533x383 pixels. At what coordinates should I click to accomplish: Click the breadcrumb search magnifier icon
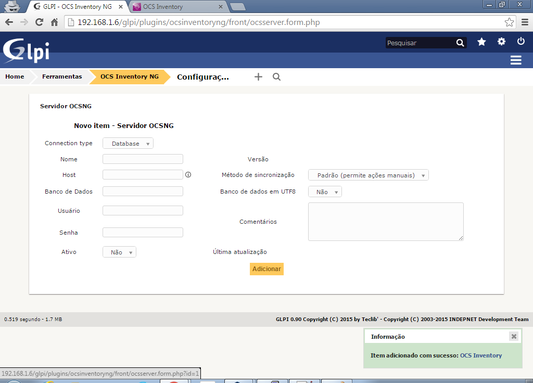pos(277,77)
